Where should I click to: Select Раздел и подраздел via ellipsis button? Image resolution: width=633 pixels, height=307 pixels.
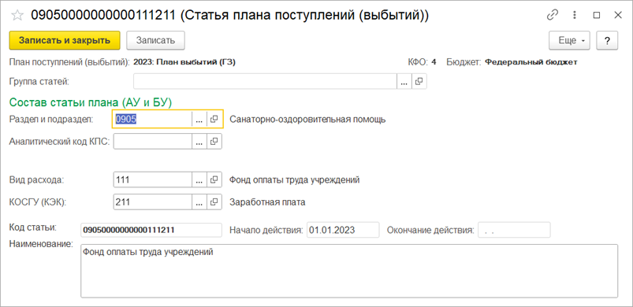tap(199, 119)
